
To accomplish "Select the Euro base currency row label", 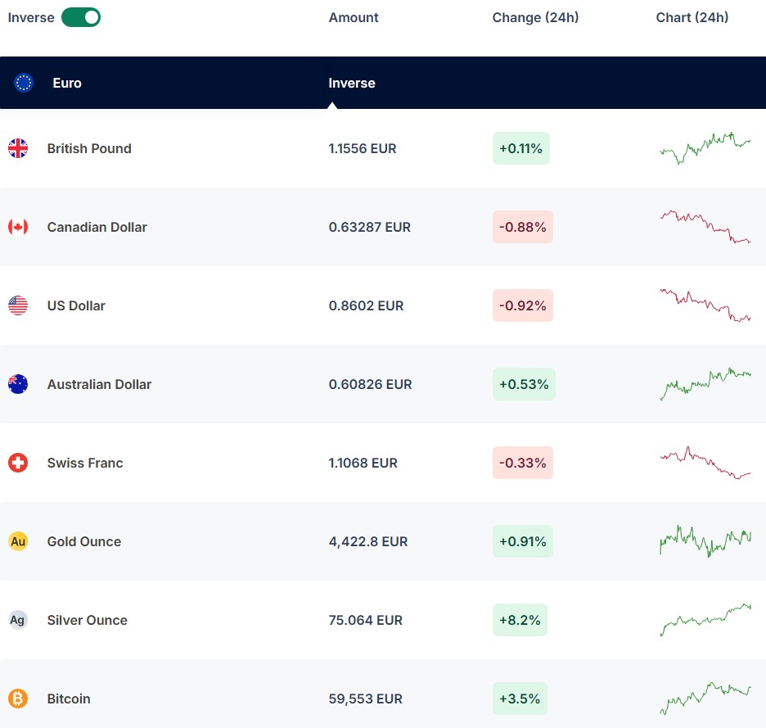I will pos(67,83).
